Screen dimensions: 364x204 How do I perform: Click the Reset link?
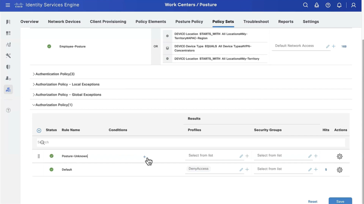(313, 201)
